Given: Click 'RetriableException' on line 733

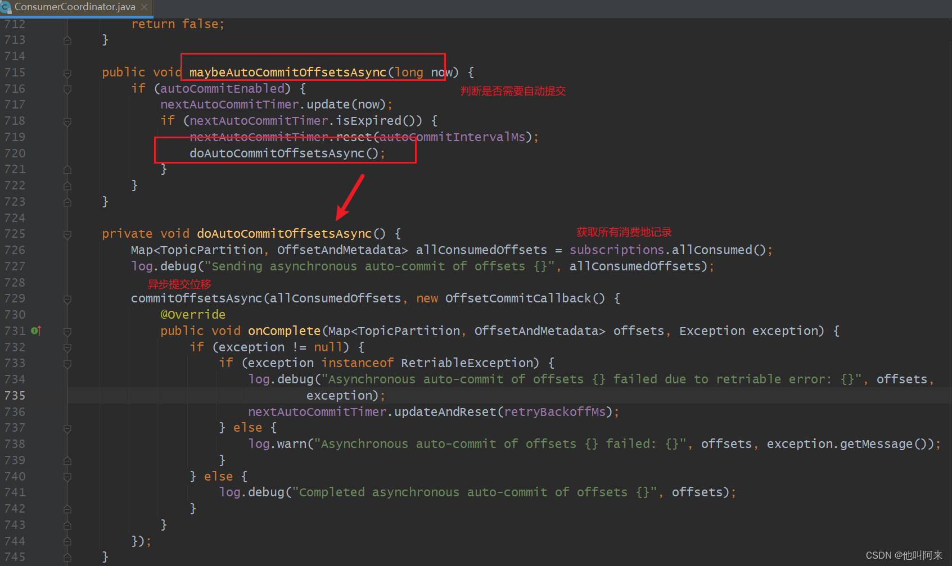Looking at the screenshot, I should (467, 363).
